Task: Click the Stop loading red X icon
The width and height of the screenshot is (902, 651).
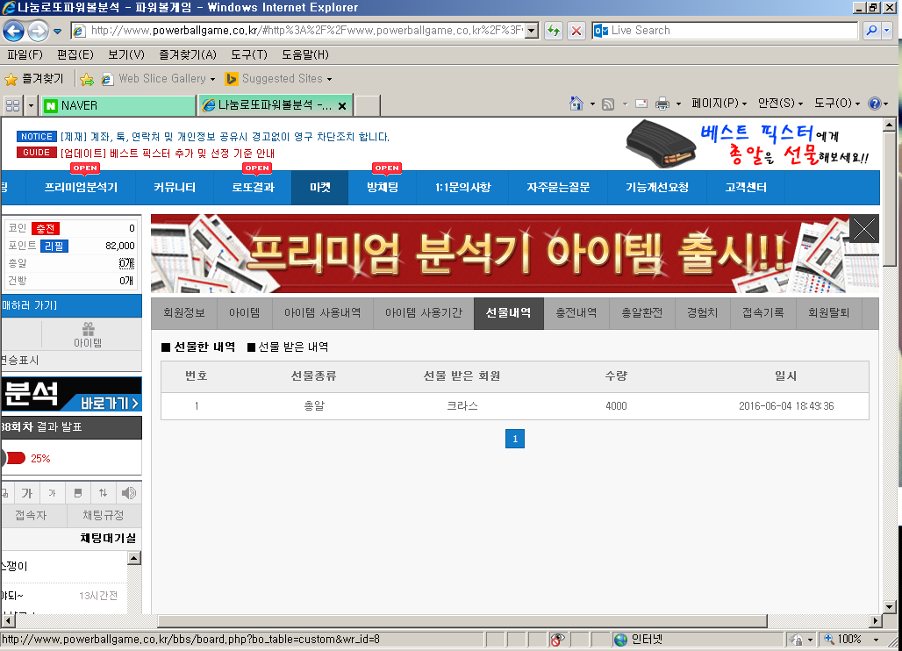Action: click(x=576, y=31)
